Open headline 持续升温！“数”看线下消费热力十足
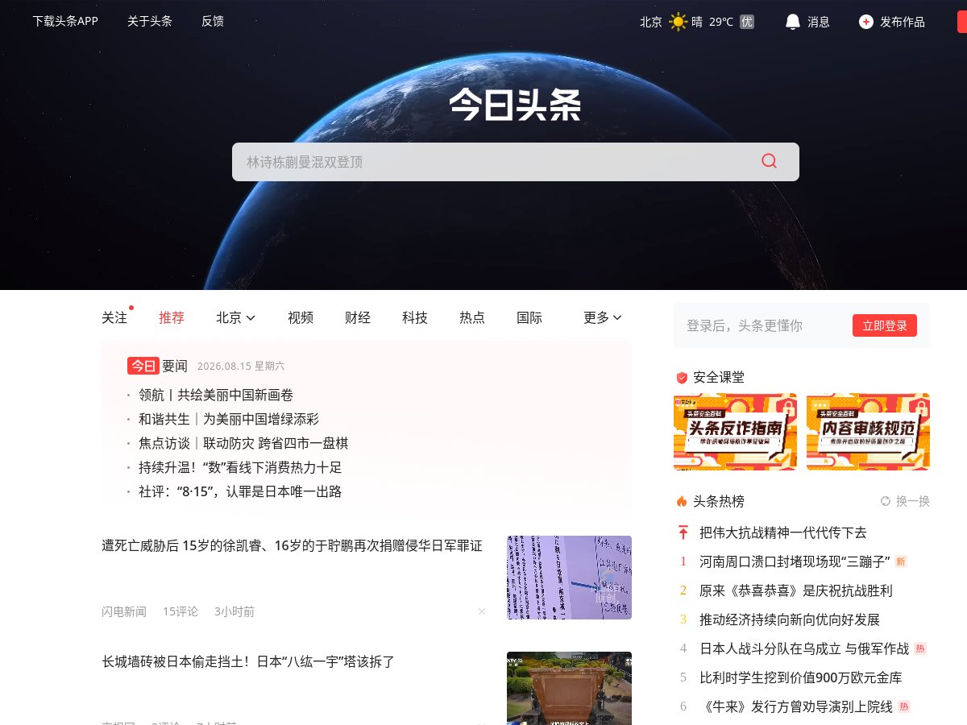The height and width of the screenshot is (725, 967). pyautogui.click(x=240, y=467)
